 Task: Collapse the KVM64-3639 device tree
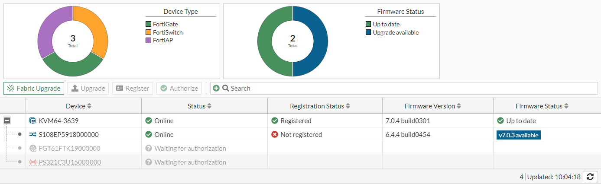tap(7, 121)
